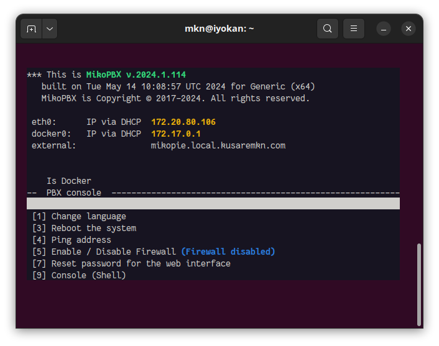
Task: Click the terminal vertical scrollbar
Action: coord(419,285)
